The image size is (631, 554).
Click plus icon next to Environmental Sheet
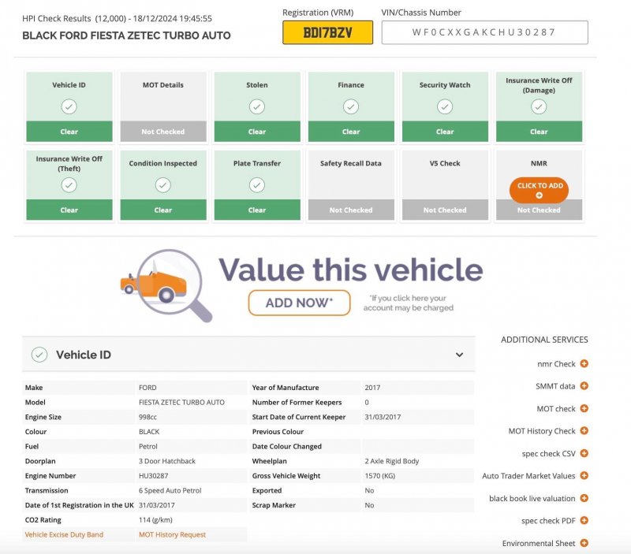point(584,543)
